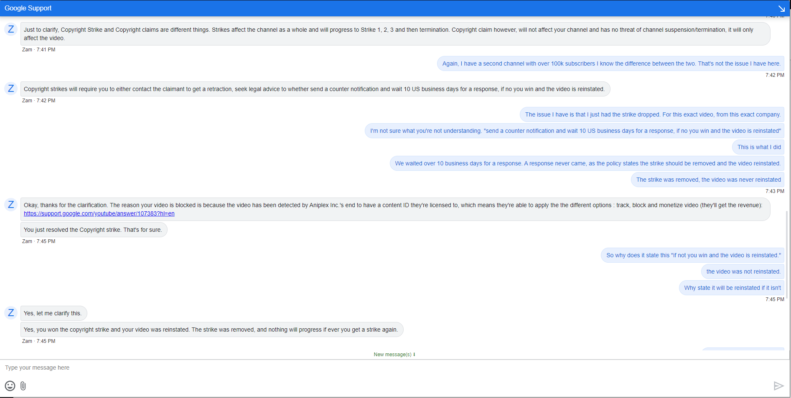Select message 'We waited over 10 business days'
Viewport: 791px width, 398px height.
[x=587, y=163]
